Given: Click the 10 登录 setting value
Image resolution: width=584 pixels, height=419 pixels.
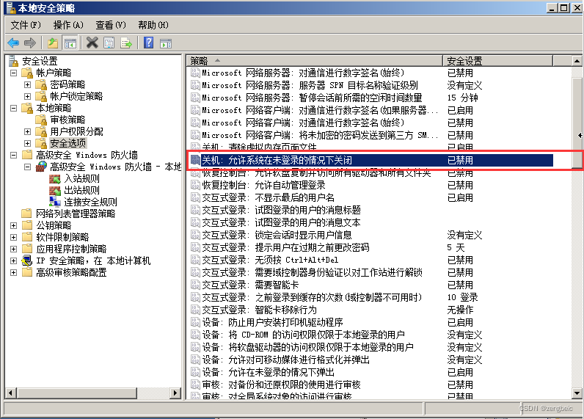Looking at the screenshot, I should (462, 297).
